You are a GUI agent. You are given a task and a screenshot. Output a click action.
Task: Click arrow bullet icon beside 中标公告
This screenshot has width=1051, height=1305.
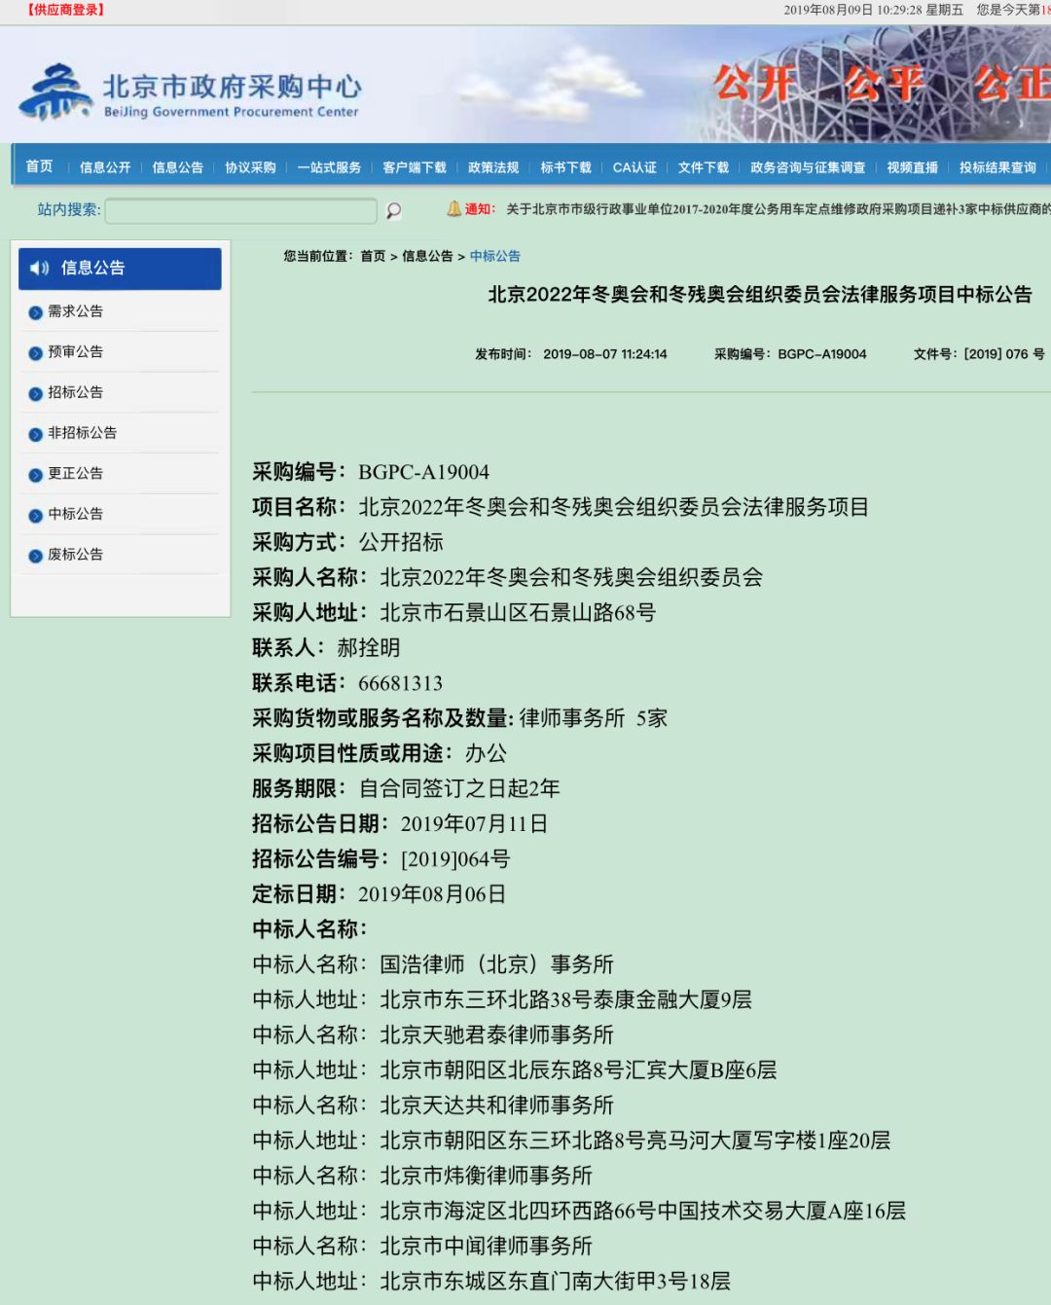click(x=36, y=515)
